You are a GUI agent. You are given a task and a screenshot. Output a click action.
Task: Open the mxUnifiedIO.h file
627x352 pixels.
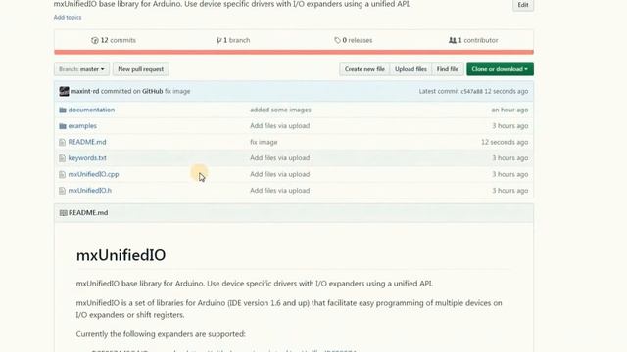pos(90,191)
